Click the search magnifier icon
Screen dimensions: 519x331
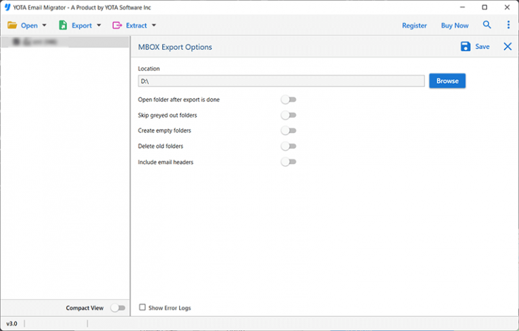(x=487, y=24)
